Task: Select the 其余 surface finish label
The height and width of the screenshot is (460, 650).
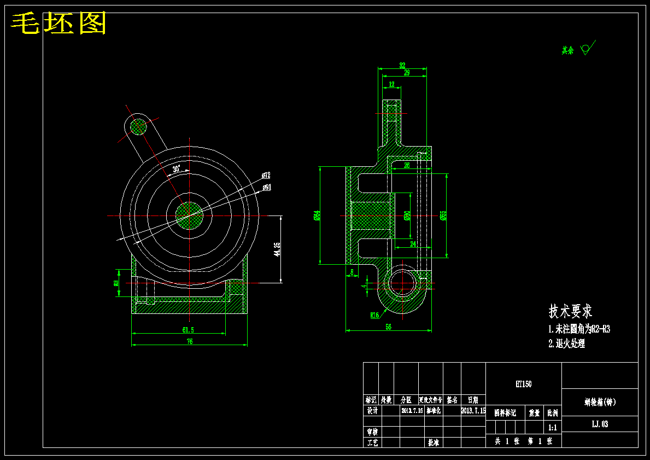Action: point(568,51)
